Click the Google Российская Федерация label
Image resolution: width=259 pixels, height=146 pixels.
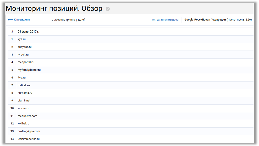click(205, 20)
